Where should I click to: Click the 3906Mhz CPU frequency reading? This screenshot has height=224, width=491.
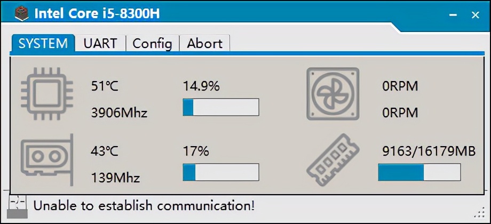pyautogui.click(x=119, y=113)
